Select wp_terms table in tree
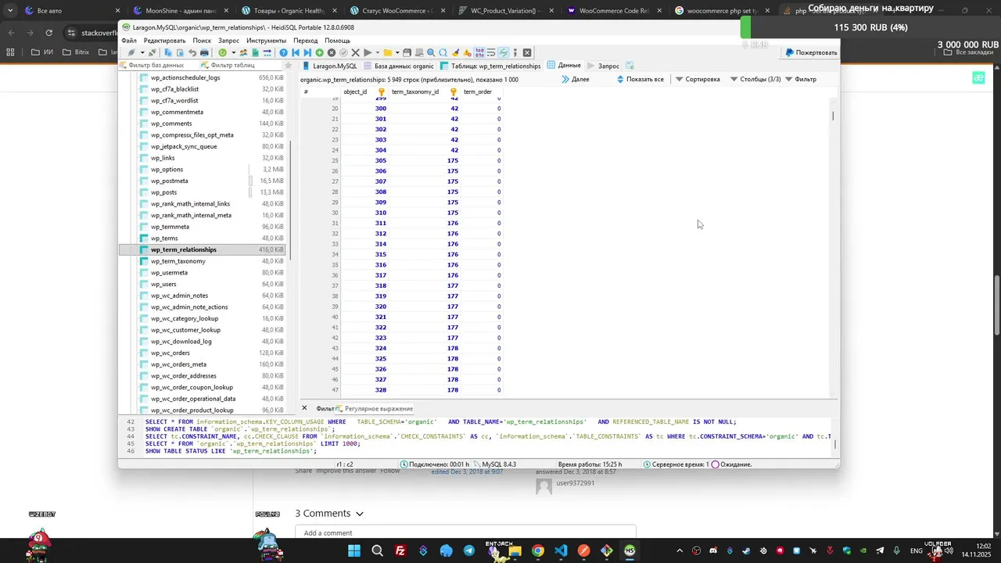This screenshot has width=1001, height=563. (164, 238)
